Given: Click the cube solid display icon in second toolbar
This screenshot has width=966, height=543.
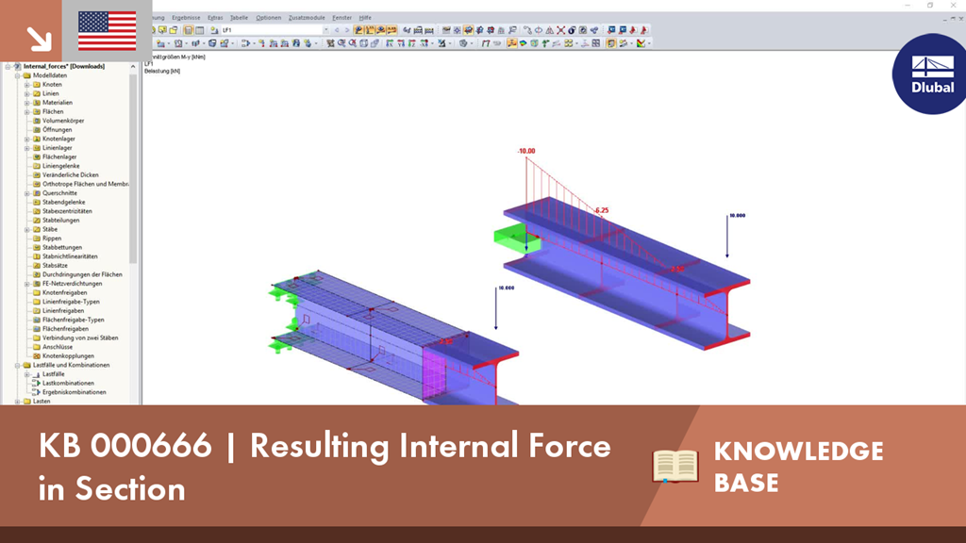Looking at the screenshot, I should [363, 43].
